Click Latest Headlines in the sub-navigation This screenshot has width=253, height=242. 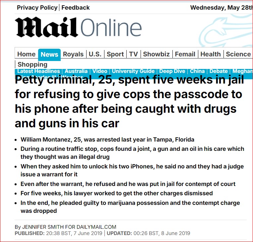(x=38, y=71)
